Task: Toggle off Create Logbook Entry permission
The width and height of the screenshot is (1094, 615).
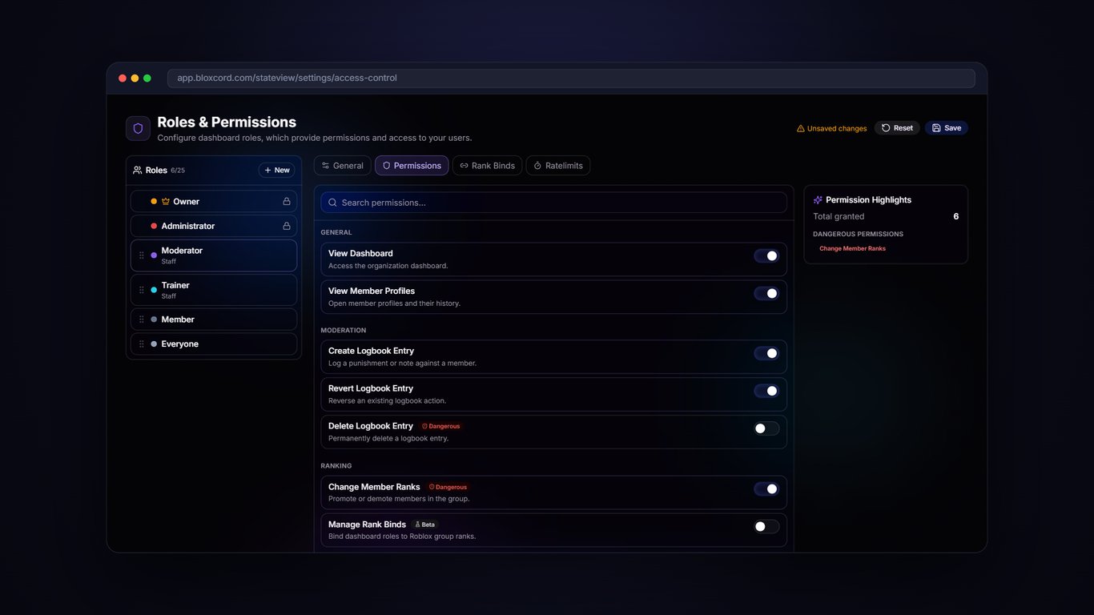Action: coord(766,353)
